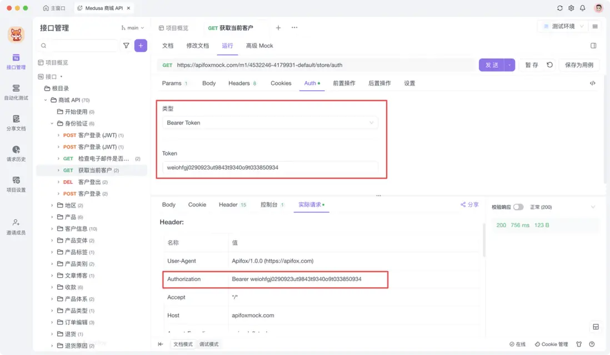Open the settings gear in the top bar
Screen dimensions: 610x355
tap(571, 8)
